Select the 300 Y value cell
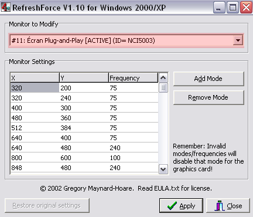 click(84, 108)
